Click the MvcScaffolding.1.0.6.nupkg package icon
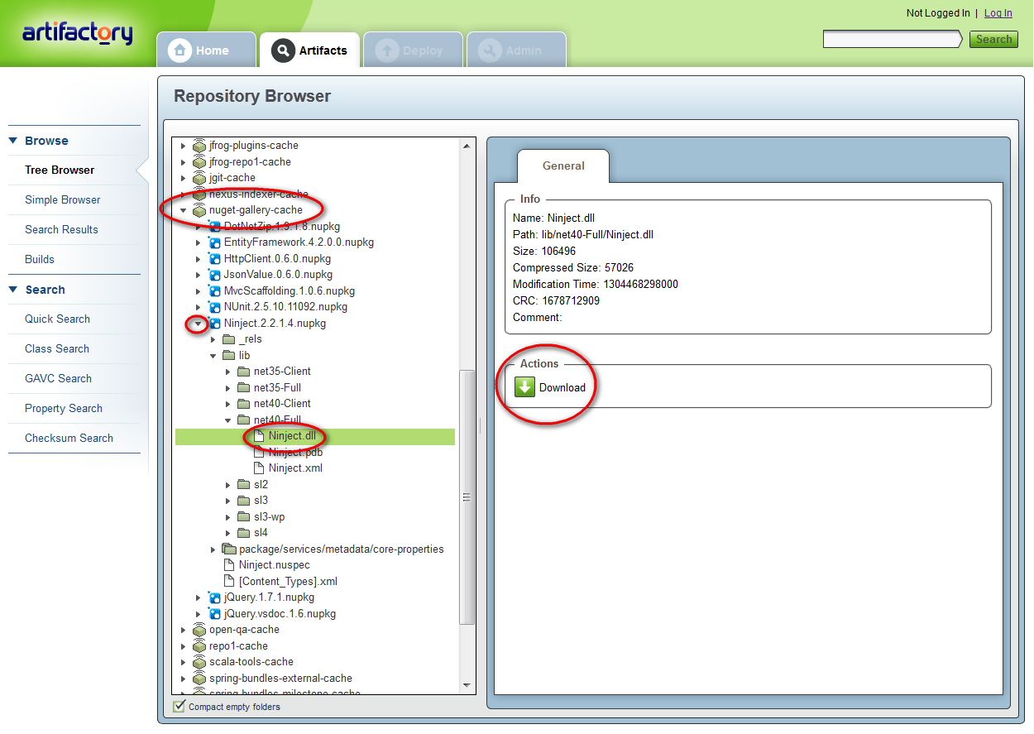The width and height of the screenshot is (1034, 734). [x=214, y=290]
